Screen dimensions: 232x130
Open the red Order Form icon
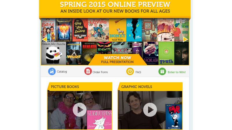tap(88, 71)
